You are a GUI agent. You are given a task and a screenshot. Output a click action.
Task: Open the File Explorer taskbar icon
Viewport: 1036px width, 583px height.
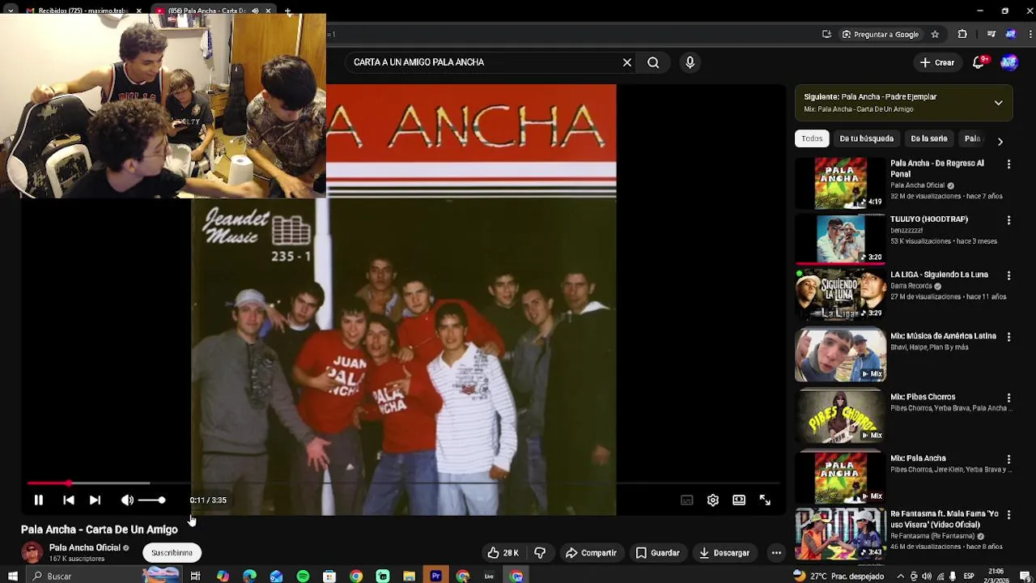pyautogui.click(x=410, y=576)
